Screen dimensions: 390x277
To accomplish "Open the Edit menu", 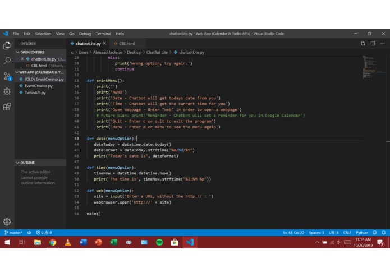I will [27, 34].
